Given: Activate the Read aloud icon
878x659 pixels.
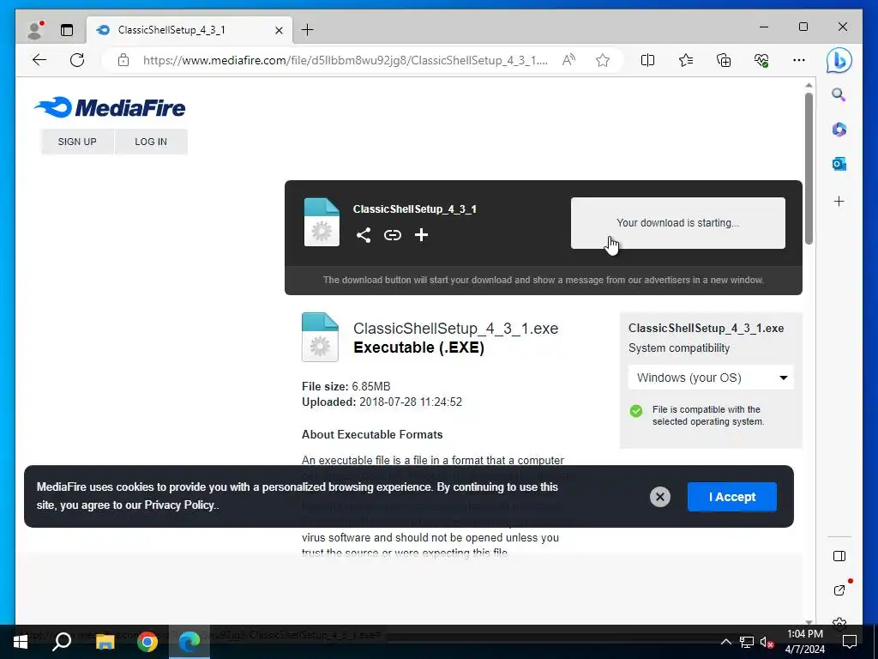Looking at the screenshot, I should point(568,60).
